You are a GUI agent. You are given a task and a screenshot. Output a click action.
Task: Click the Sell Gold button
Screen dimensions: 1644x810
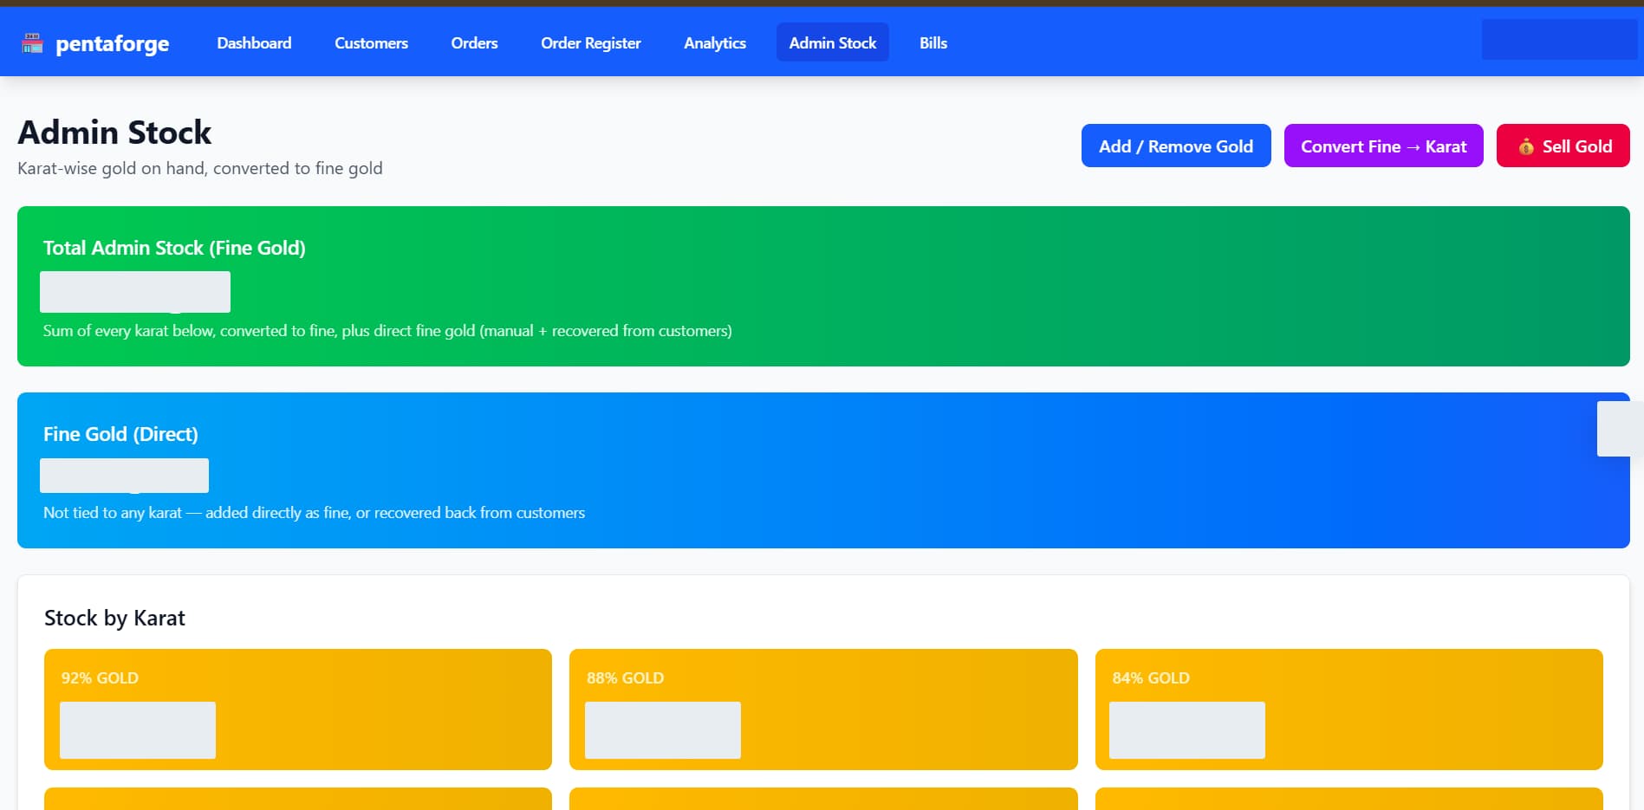[x=1563, y=146]
